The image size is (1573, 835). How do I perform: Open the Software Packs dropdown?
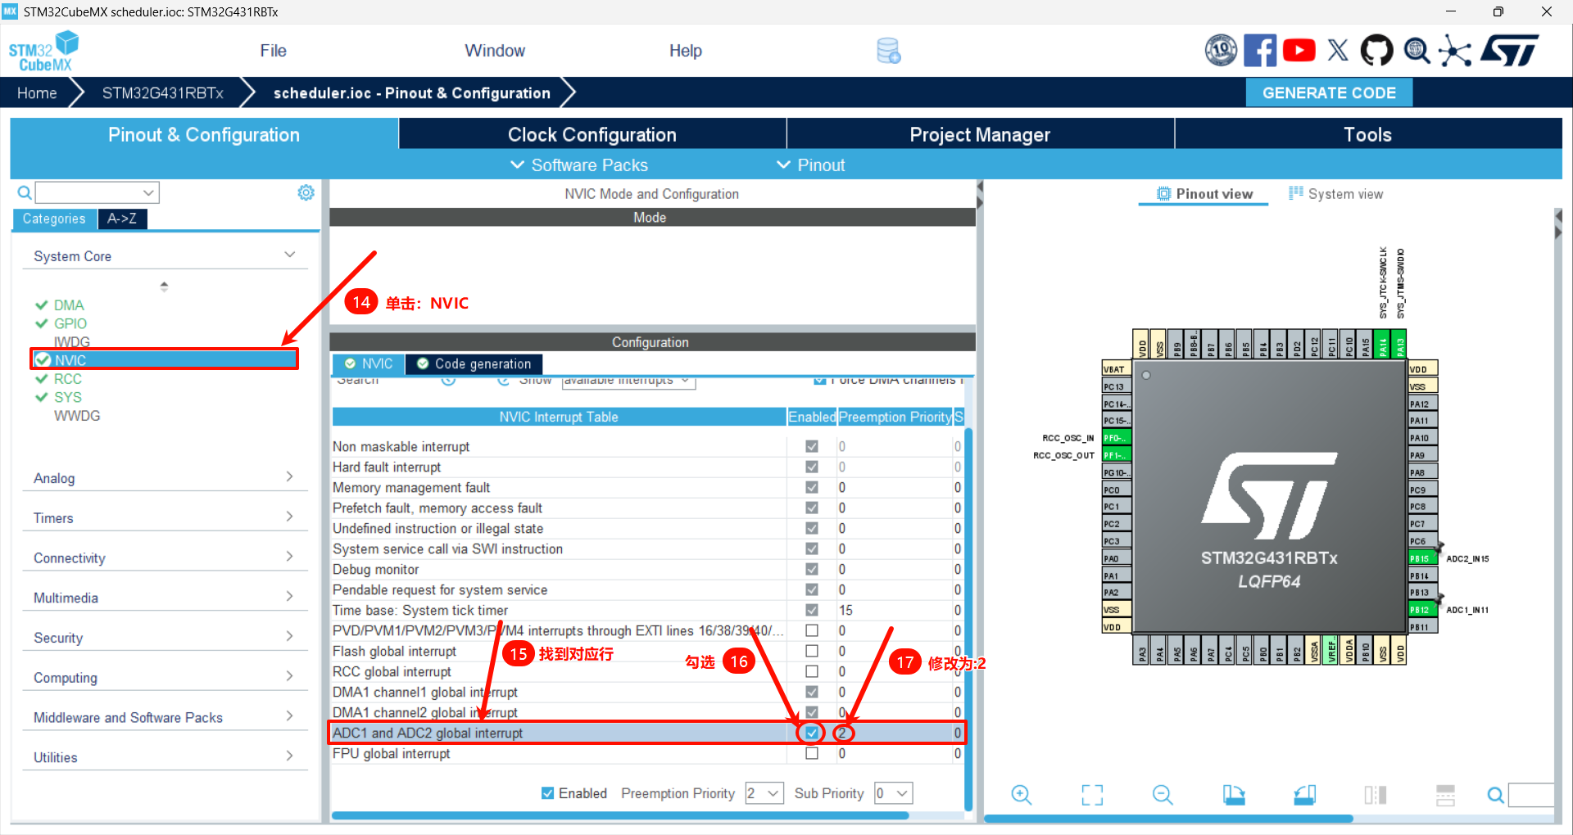pyautogui.click(x=579, y=165)
